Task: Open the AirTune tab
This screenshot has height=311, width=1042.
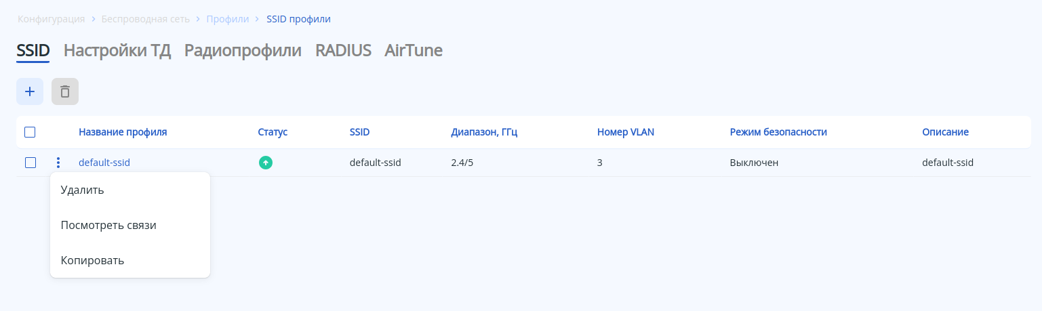Action: tap(414, 51)
